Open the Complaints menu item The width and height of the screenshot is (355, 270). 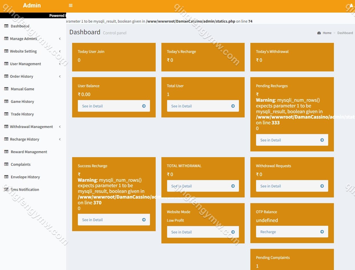pos(21,164)
